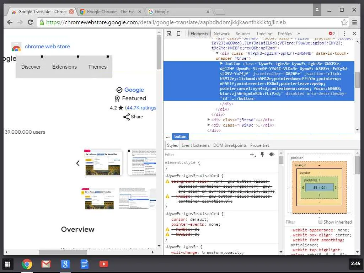The width and height of the screenshot is (364, 273).
Task: Click the address bar URL
Action: [166, 22]
